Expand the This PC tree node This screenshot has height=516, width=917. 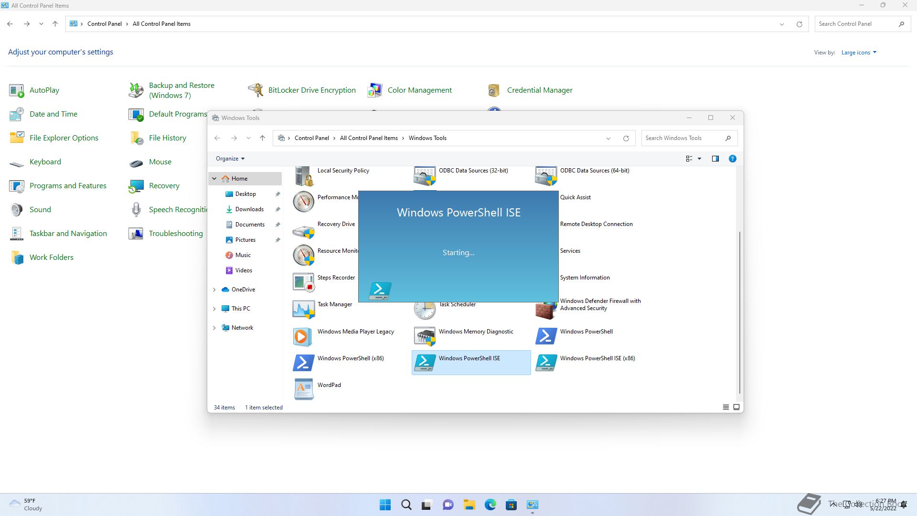(214, 309)
